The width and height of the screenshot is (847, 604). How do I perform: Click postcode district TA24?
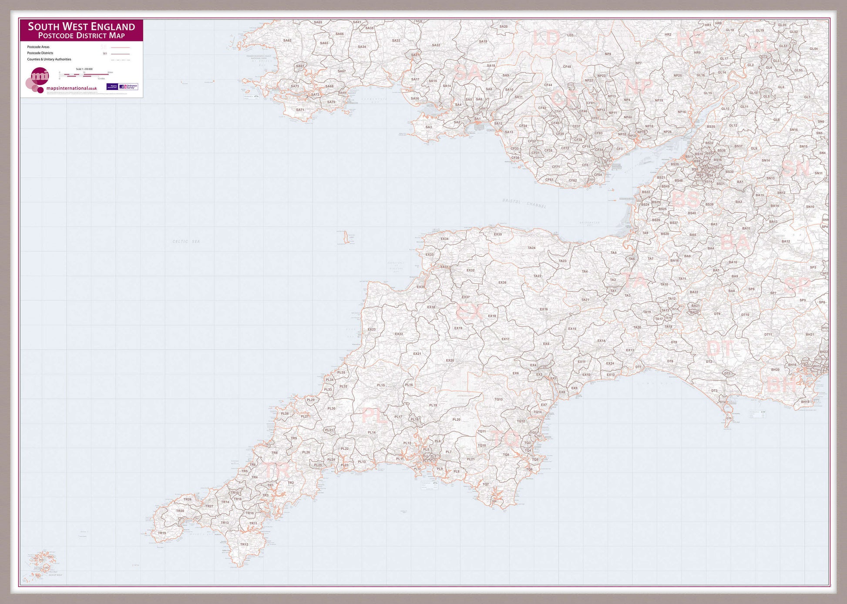[x=531, y=248]
